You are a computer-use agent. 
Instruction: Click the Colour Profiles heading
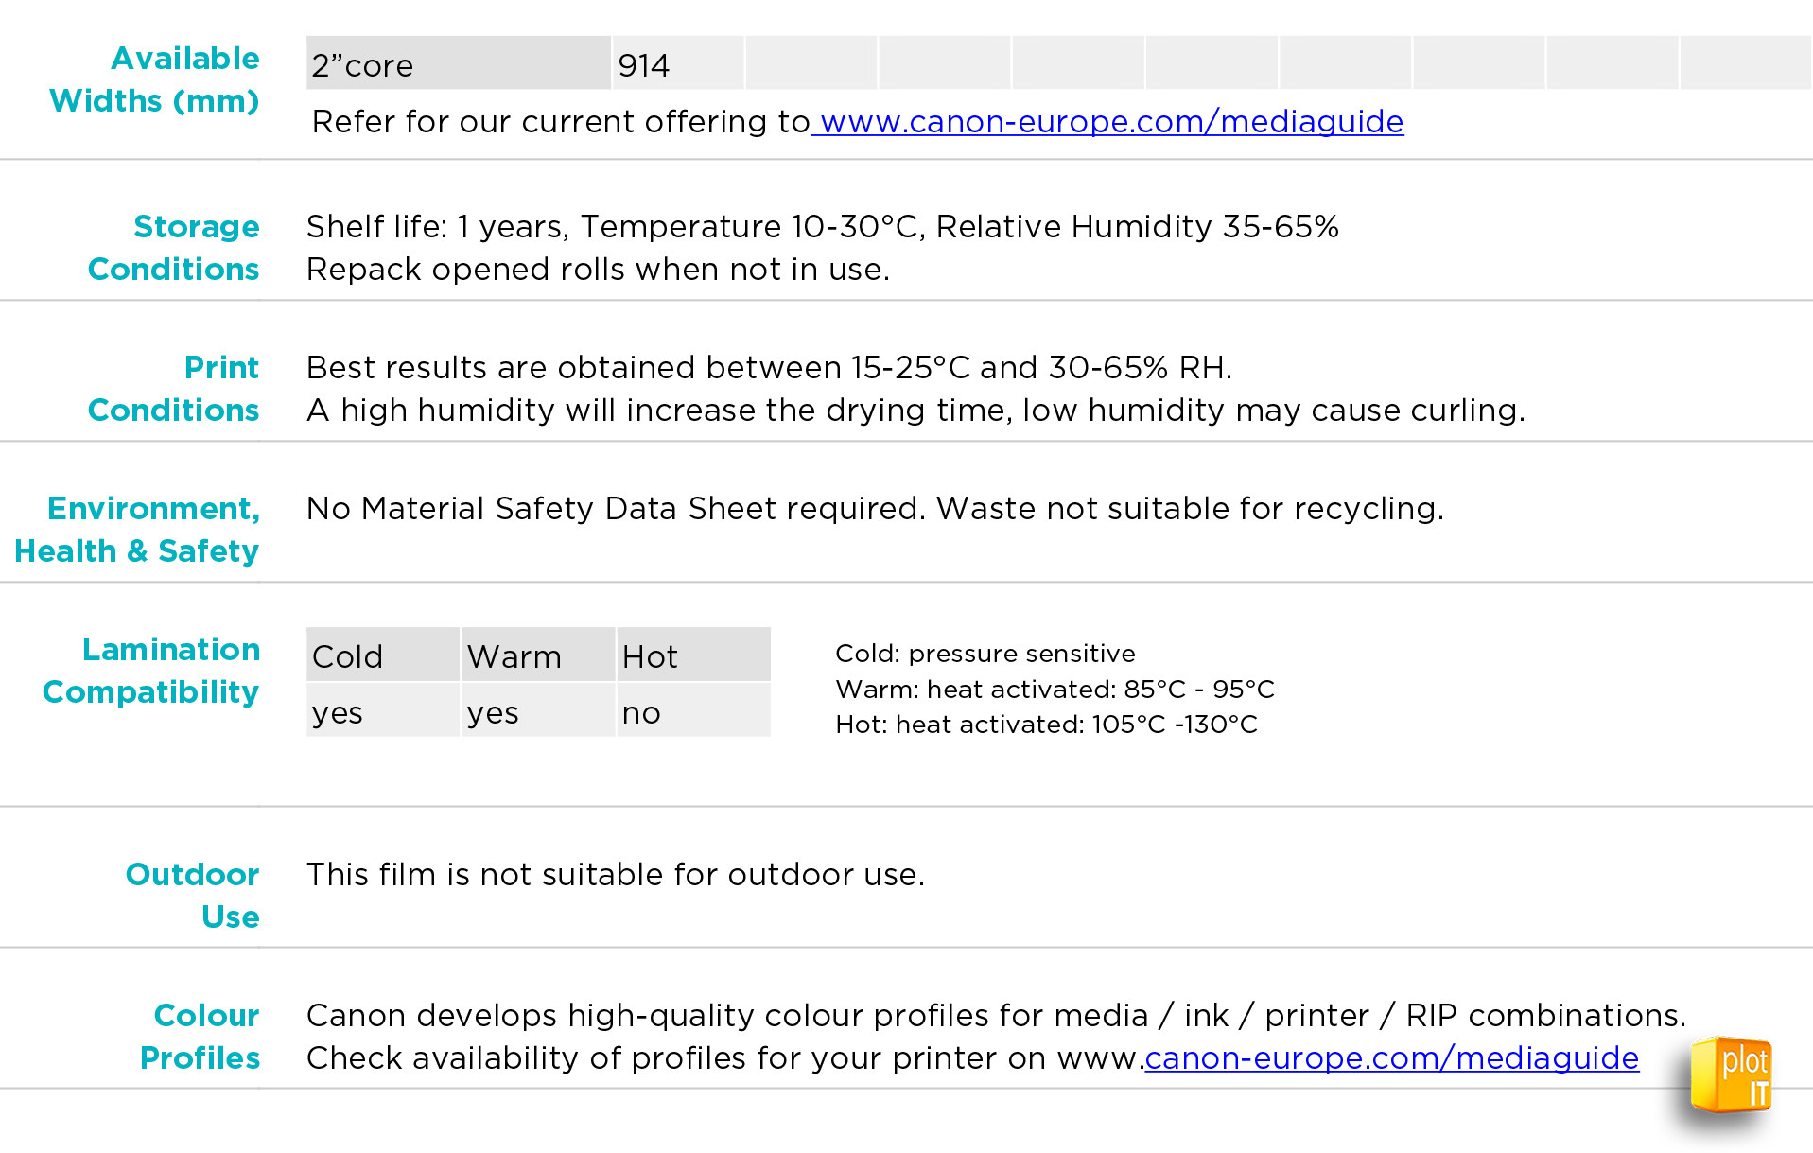point(200,1037)
